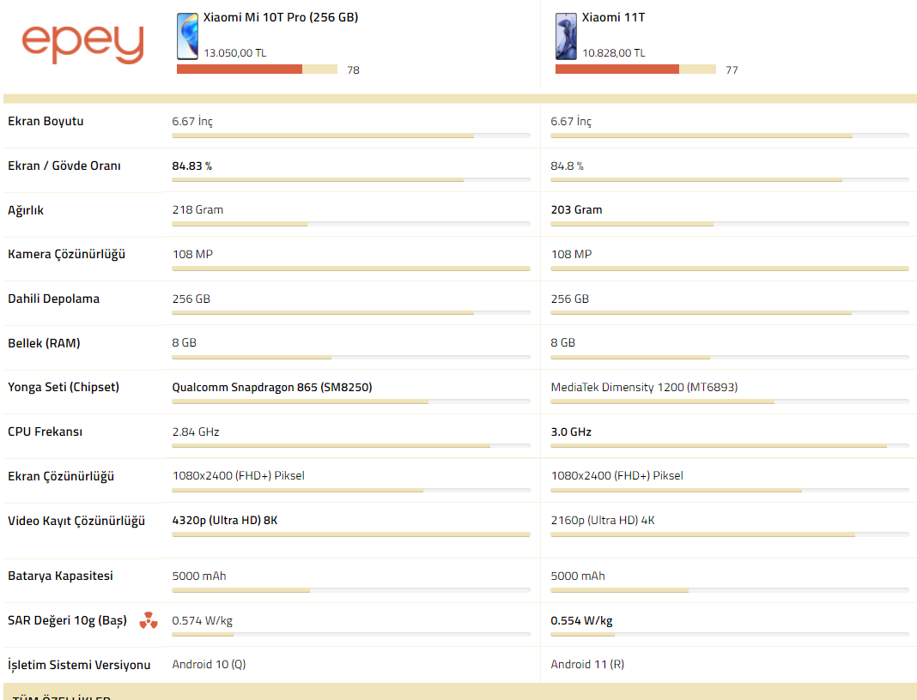Open Xiaomi Mi 10T Pro (256 GB) title link
Image resolution: width=917 pixels, height=700 pixels.
(x=281, y=17)
